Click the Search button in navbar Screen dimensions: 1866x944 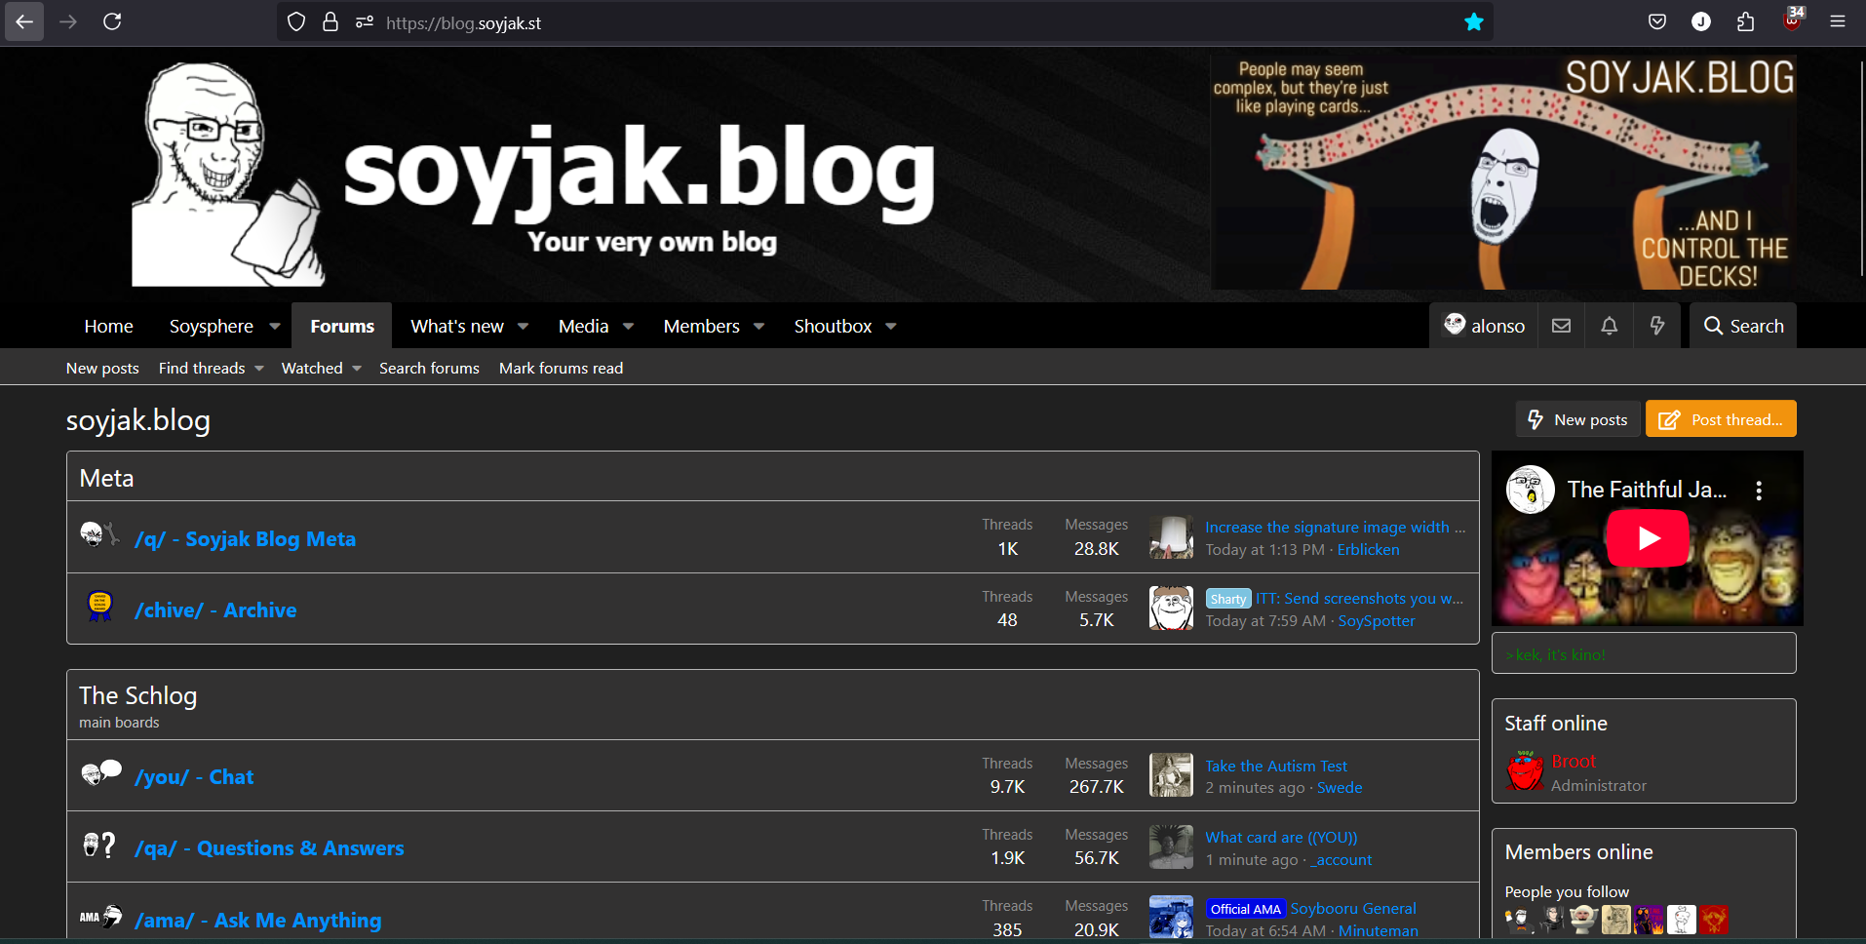(x=1743, y=326)
